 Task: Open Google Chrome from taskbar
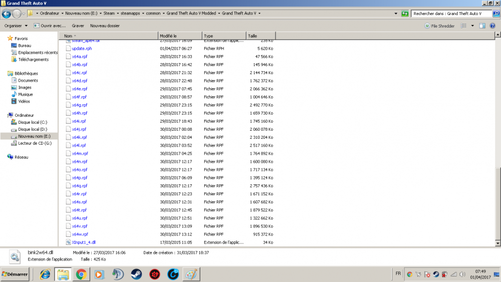point(81,274)
